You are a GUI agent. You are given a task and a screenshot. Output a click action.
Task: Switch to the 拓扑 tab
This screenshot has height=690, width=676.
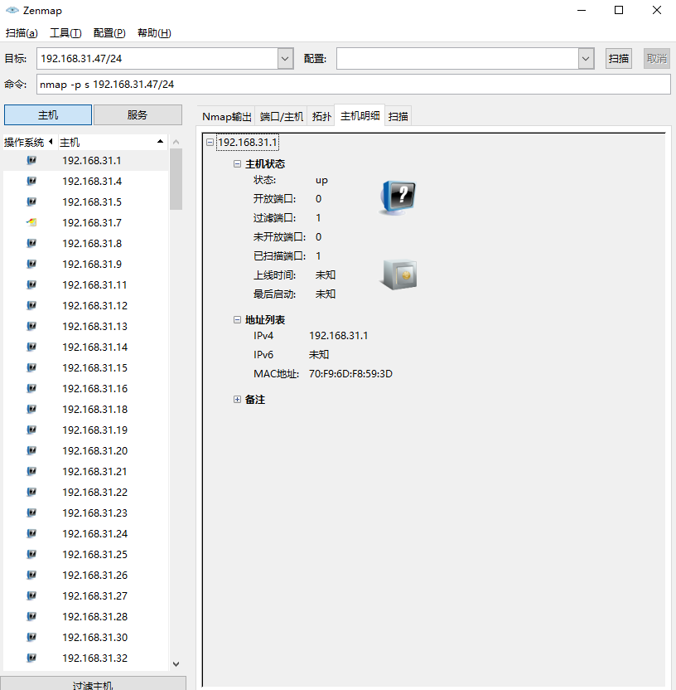point(321,116)
